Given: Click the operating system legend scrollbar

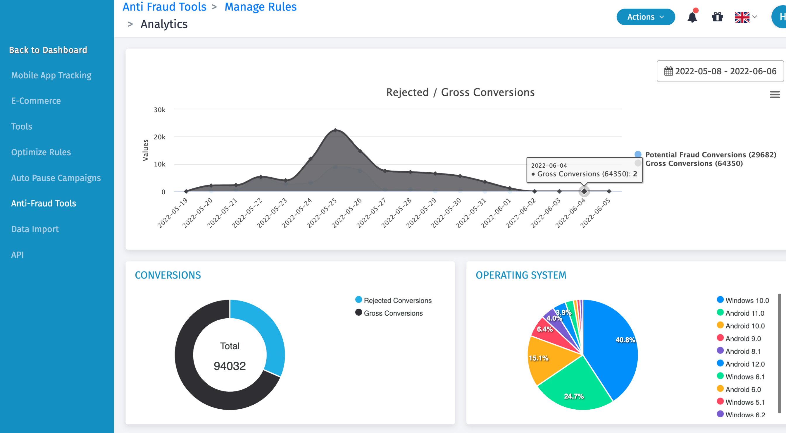Looking at the screenshot, I should tap(779, 353).
